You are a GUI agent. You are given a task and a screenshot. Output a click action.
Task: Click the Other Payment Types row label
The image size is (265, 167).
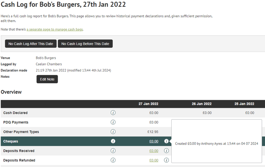click(x=21, y=132)
